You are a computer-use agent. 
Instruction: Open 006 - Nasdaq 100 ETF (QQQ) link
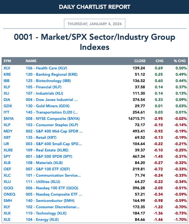52,188
